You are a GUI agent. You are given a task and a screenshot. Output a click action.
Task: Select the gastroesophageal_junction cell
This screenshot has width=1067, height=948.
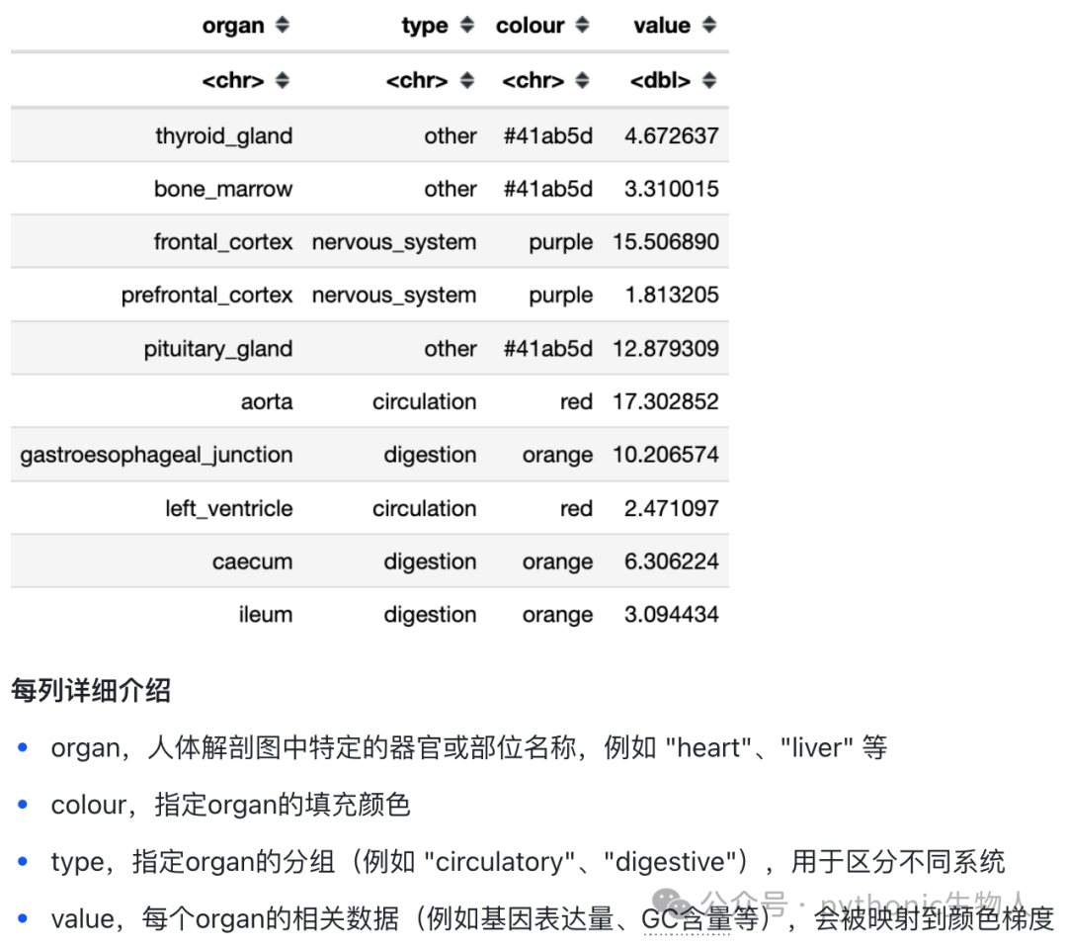pyautogui.click(x=156, y=455)
